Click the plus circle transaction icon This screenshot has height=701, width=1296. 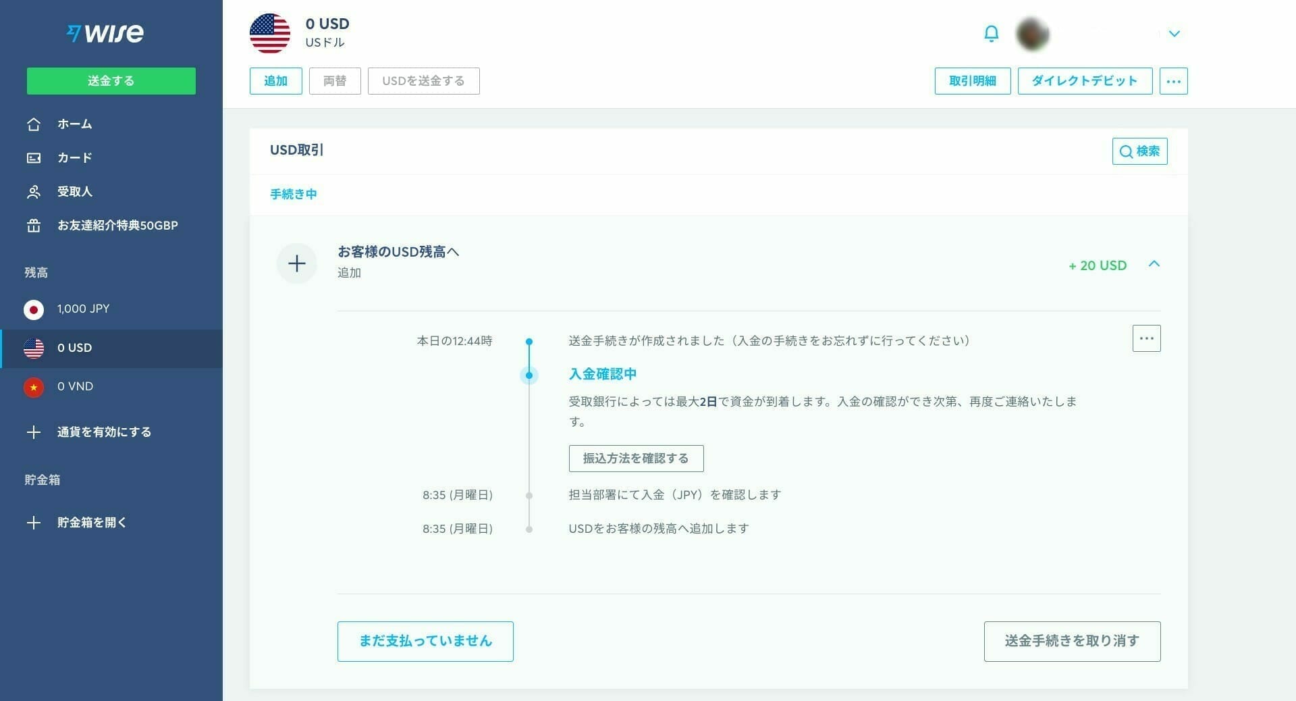coord(297,263)
